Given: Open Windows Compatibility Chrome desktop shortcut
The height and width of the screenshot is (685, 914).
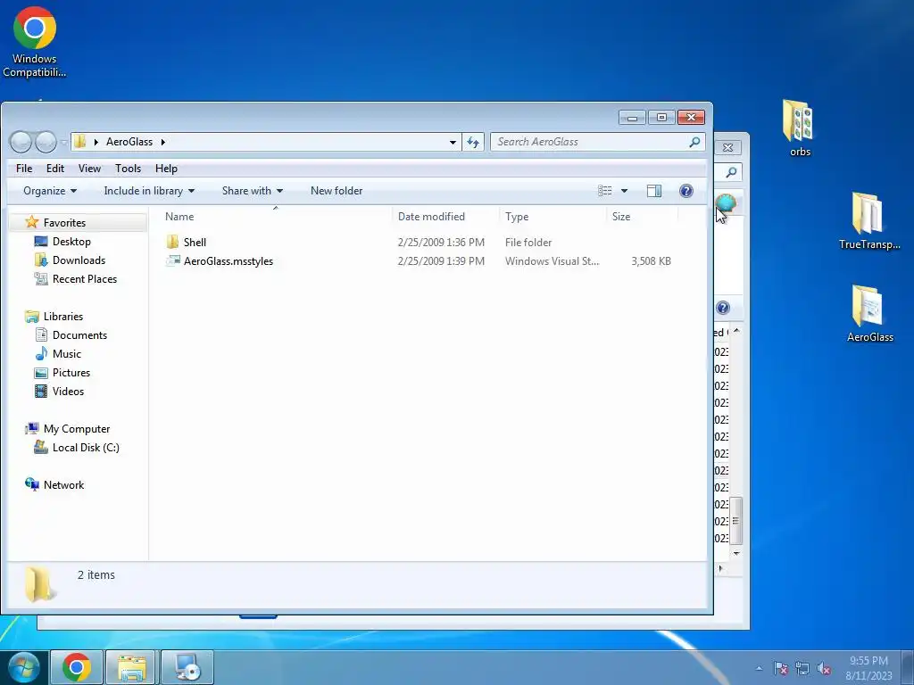Looking at the screenshot, I should click(x=35, y=42).
